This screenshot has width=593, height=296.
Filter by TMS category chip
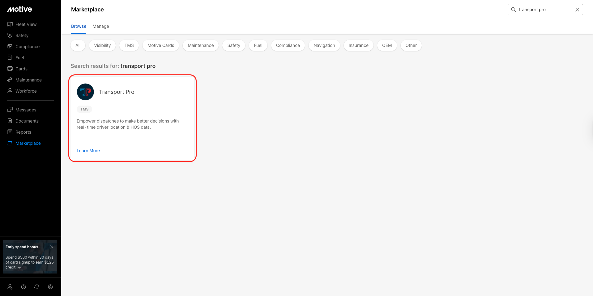pyautogui.click(x=129, y=45)
